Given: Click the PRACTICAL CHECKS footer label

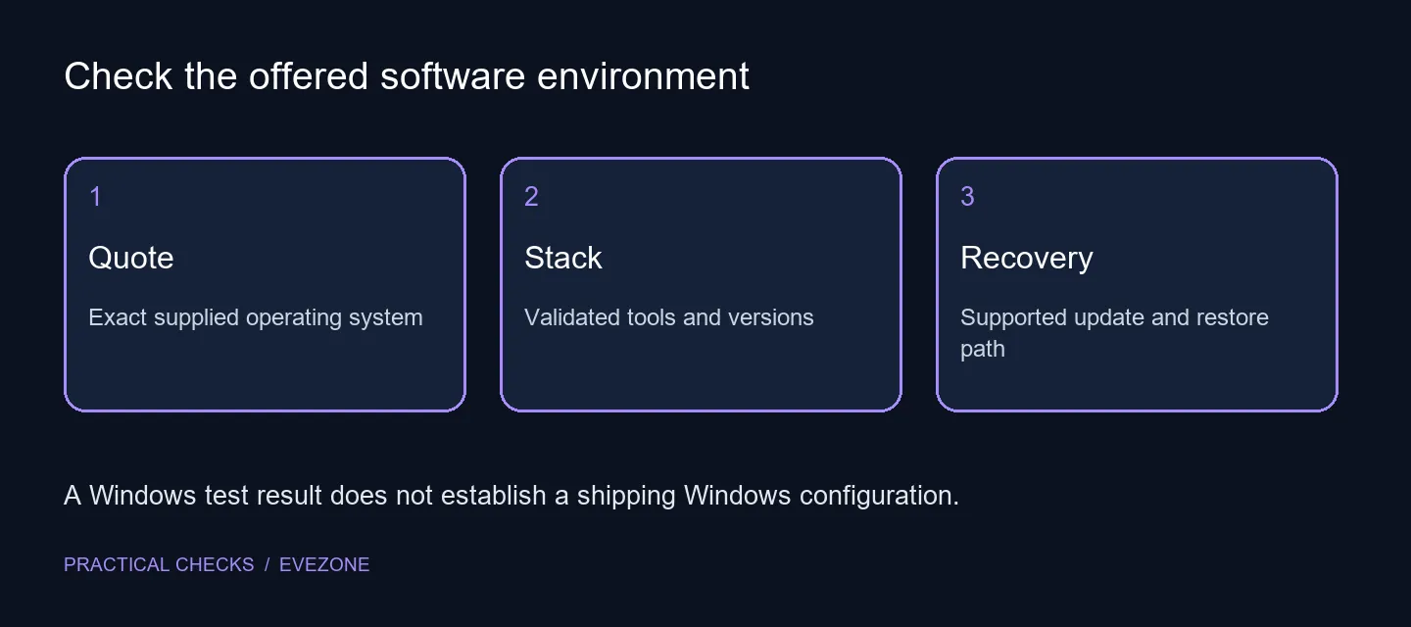Looking at the screenshot, I should pos(159,565).
